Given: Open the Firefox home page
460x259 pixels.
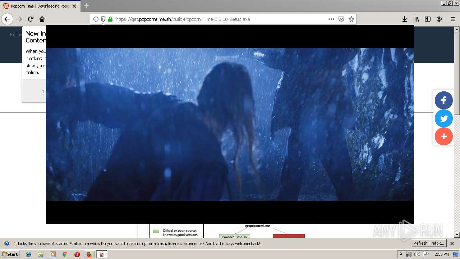Looking at the screenshot, I should click(42, 19).
